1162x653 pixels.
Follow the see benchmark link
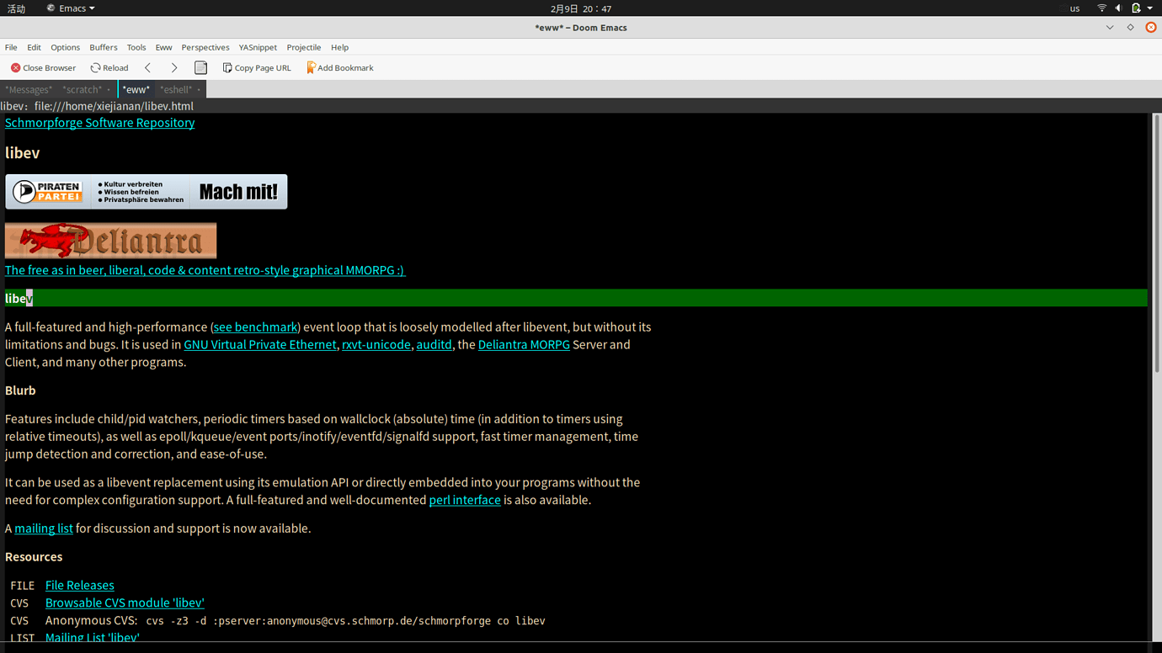point(255,327)
